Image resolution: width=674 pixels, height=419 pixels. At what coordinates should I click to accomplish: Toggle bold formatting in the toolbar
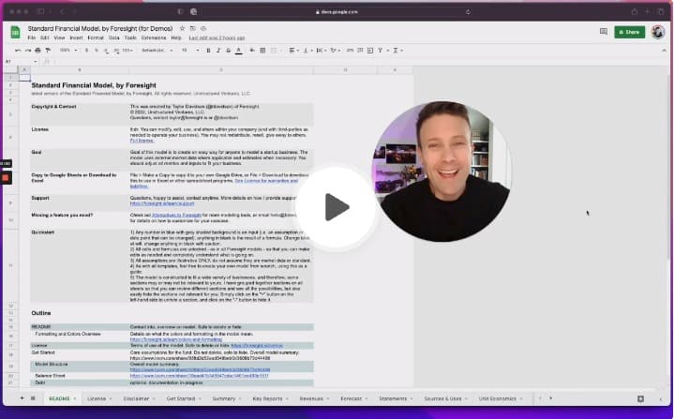(x=209, y=50)
